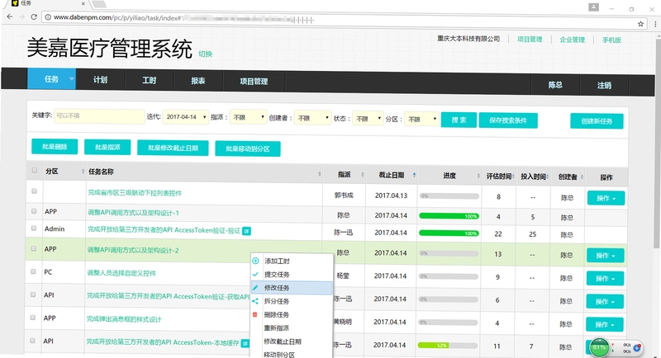The image size is (661, 358).
Task: Reload the page with refresh icon
Action: click(34, 16)
